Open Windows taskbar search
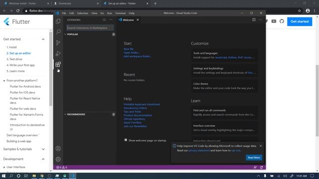 click(11, 176)
